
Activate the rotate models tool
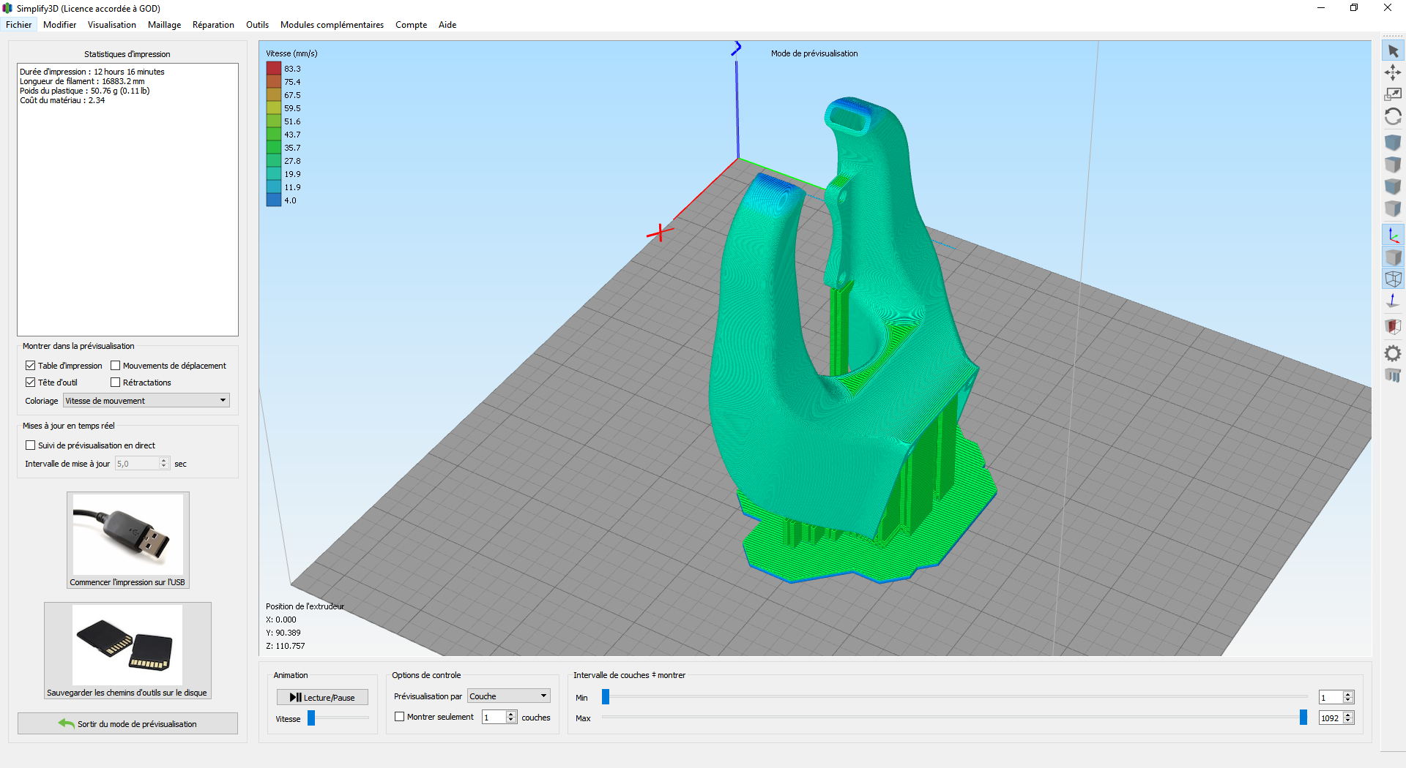click(x=1393, y=116)
